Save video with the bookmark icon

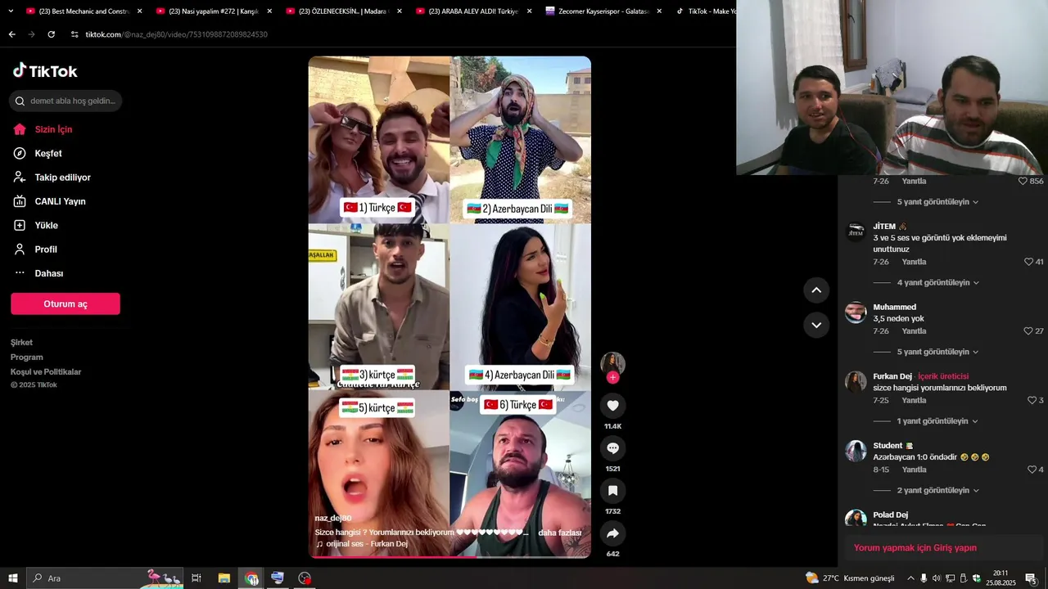(x=612, y=490)
